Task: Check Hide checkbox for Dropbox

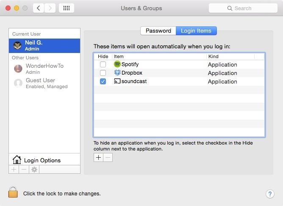Action: click(x=103, y=73)
